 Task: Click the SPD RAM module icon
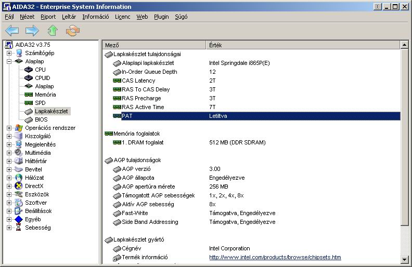pyautogui.click(x=29, y=103)
